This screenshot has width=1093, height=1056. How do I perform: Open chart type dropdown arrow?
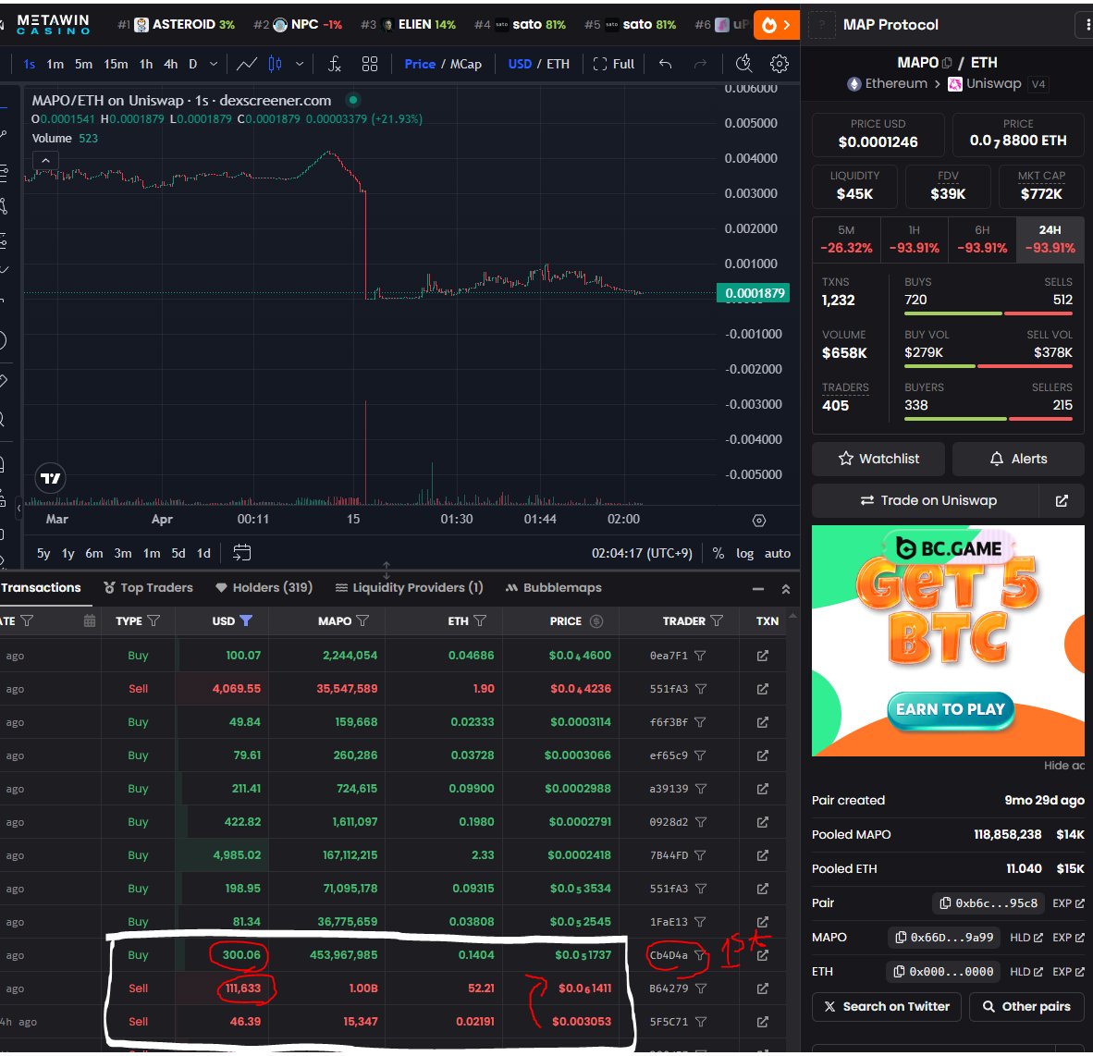[x=299, y=64]
